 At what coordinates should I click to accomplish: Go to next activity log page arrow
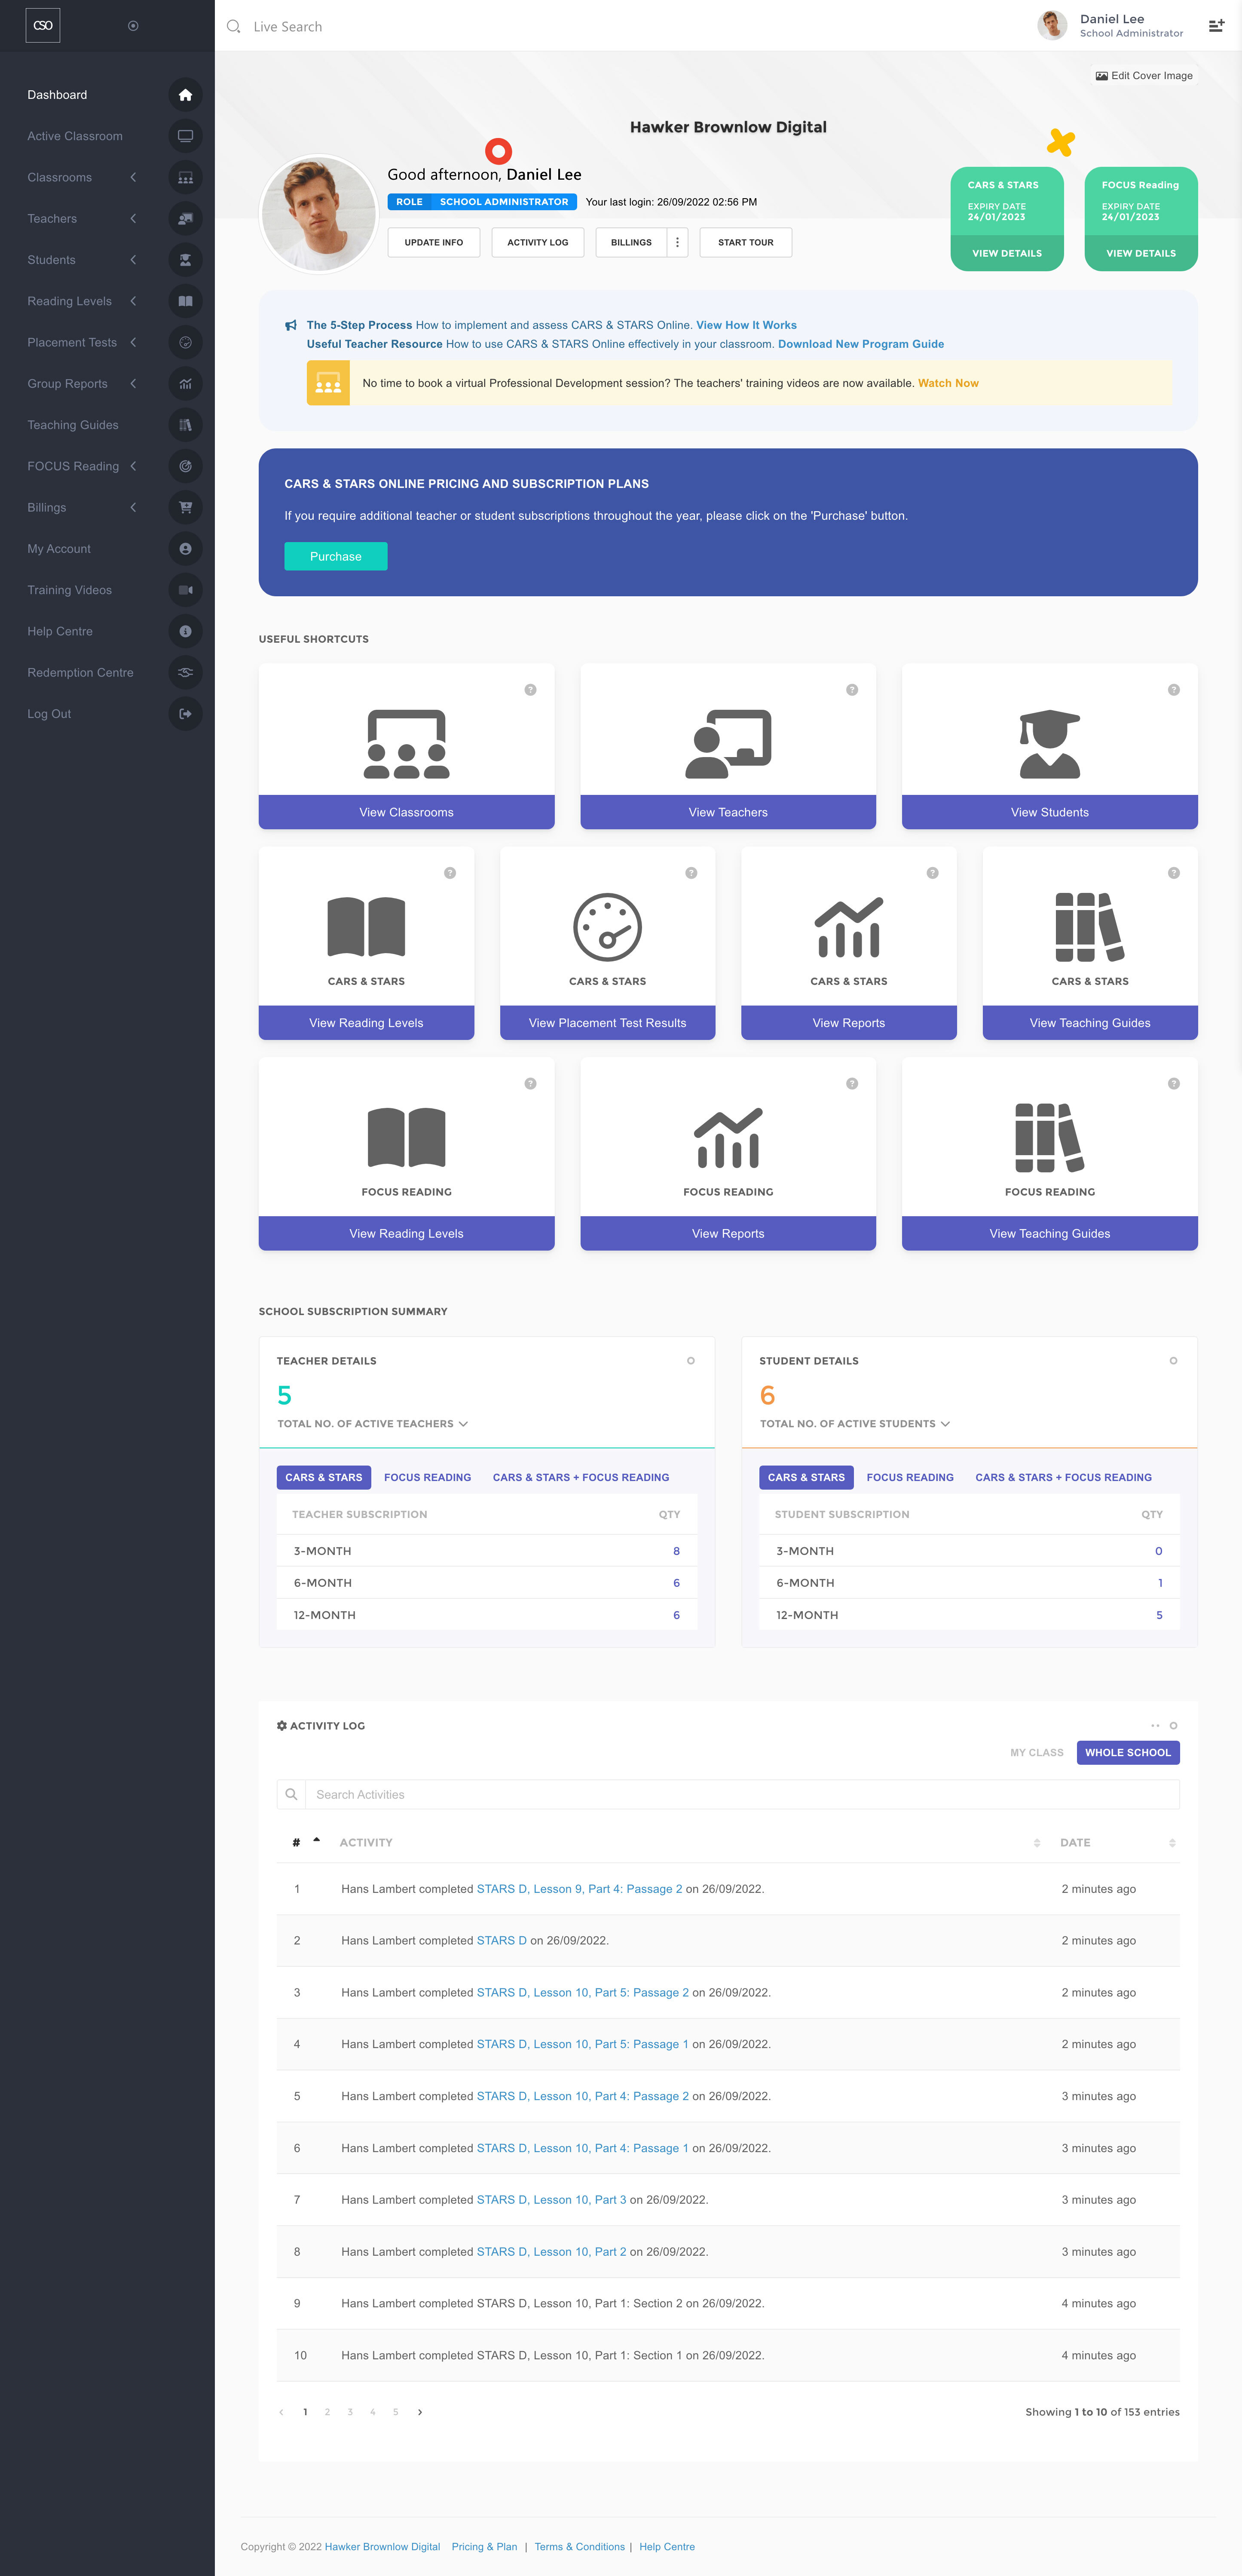pos(420,2412)
